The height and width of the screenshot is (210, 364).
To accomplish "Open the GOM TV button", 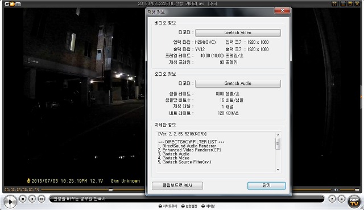I will (x=354, y=201).
